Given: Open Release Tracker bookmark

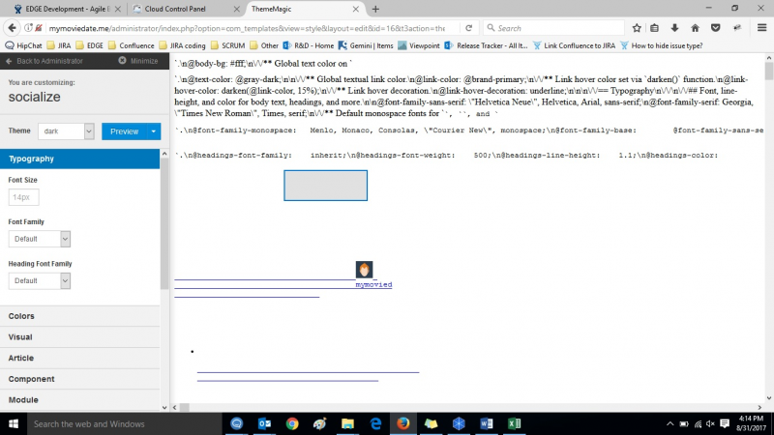Looking at the screenshot, I should click(x=486, y=45).
